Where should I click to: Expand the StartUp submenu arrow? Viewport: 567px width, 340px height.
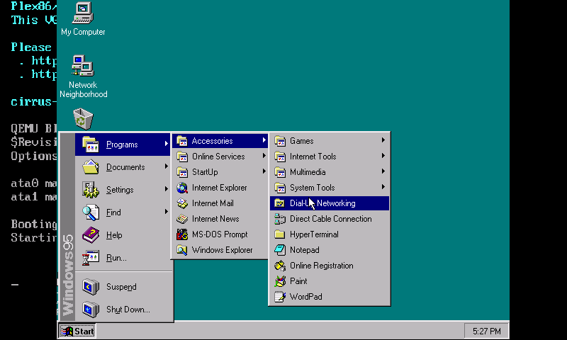pos(264,171)
